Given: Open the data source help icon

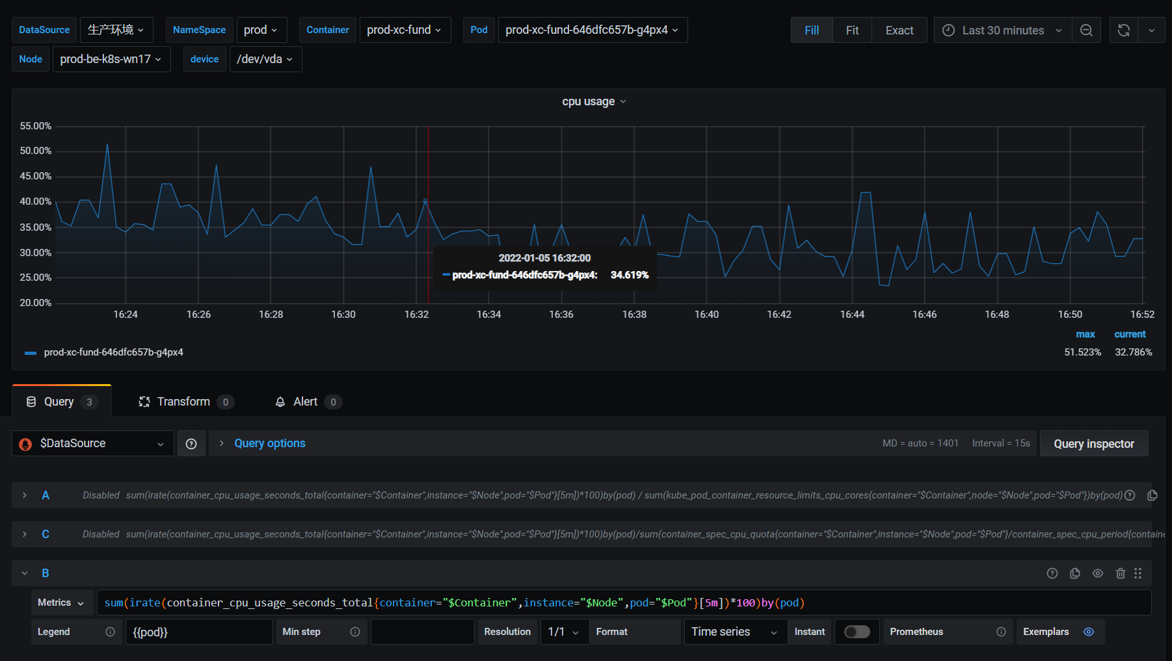Looking at the screenshot, I should pos(191,444).
